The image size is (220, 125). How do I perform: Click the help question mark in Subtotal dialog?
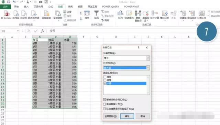tap(138, 47)
